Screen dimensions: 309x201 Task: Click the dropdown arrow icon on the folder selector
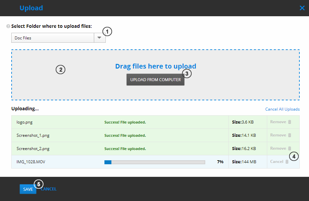click(x=99, y=37)
